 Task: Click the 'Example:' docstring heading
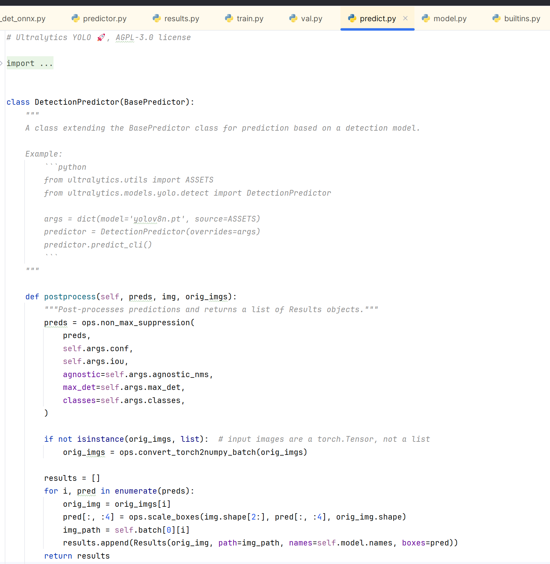44,154
